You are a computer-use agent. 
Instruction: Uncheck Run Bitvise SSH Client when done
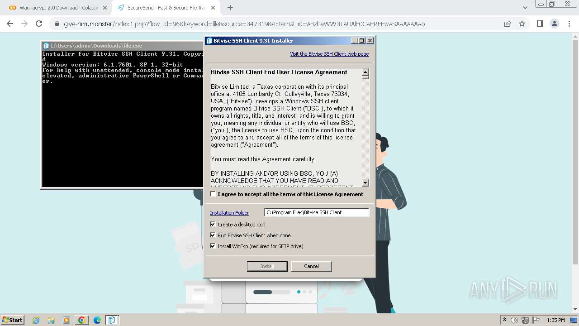(213, 235)
